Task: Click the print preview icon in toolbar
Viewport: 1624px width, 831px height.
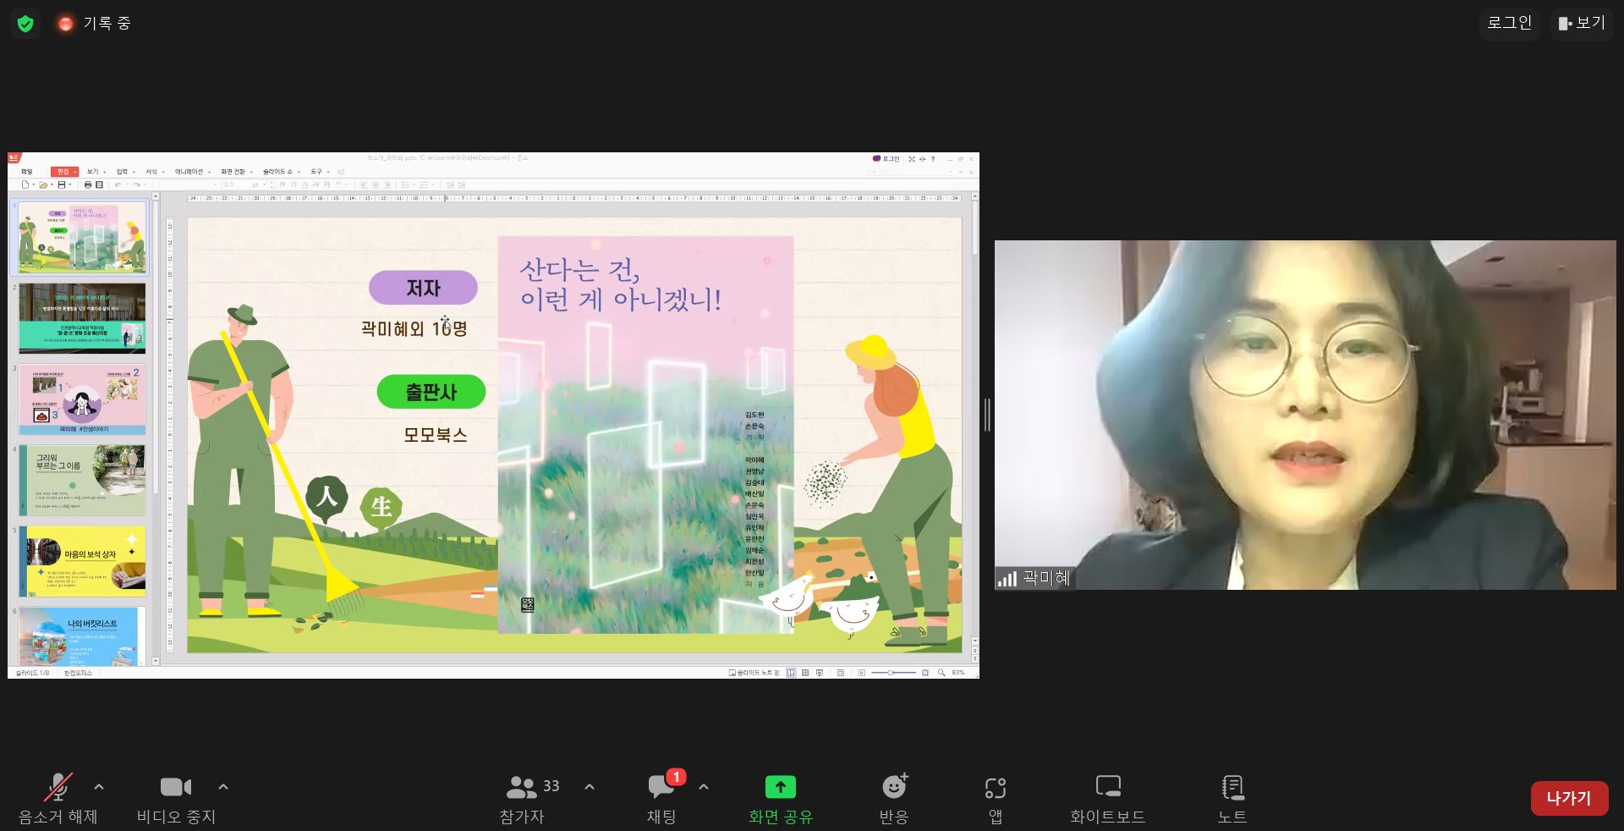Action: point(99,184)
